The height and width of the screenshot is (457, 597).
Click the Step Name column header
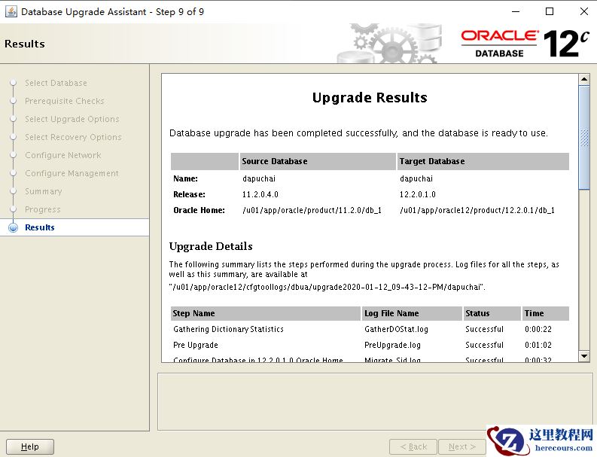click(x=266, y=313)
